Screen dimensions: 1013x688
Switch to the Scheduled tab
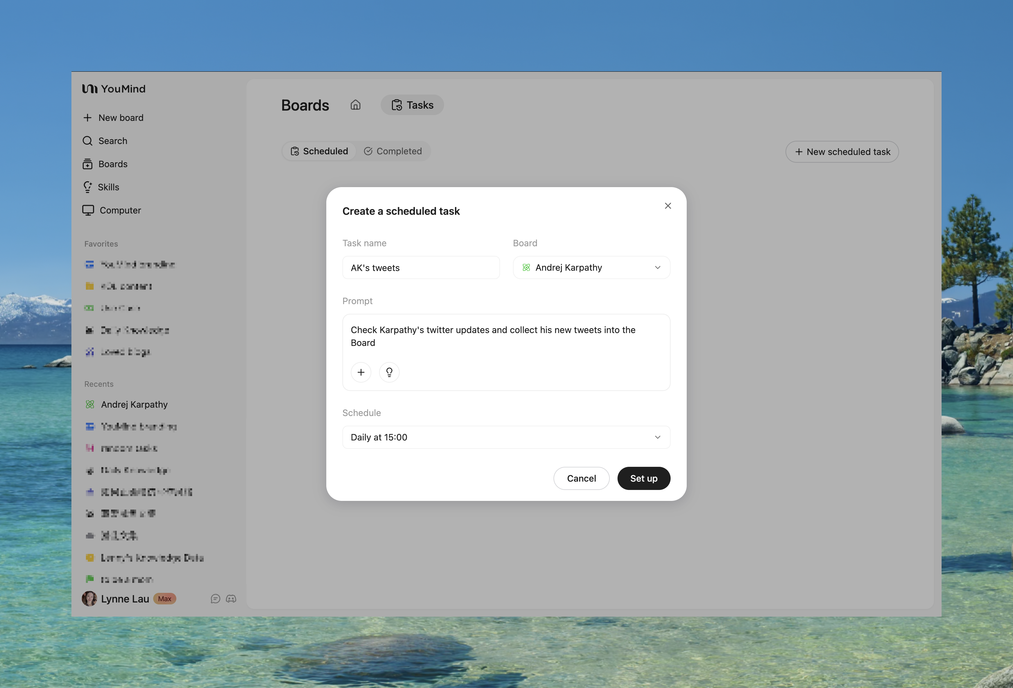pyautogui.click(x=319, y=151)
